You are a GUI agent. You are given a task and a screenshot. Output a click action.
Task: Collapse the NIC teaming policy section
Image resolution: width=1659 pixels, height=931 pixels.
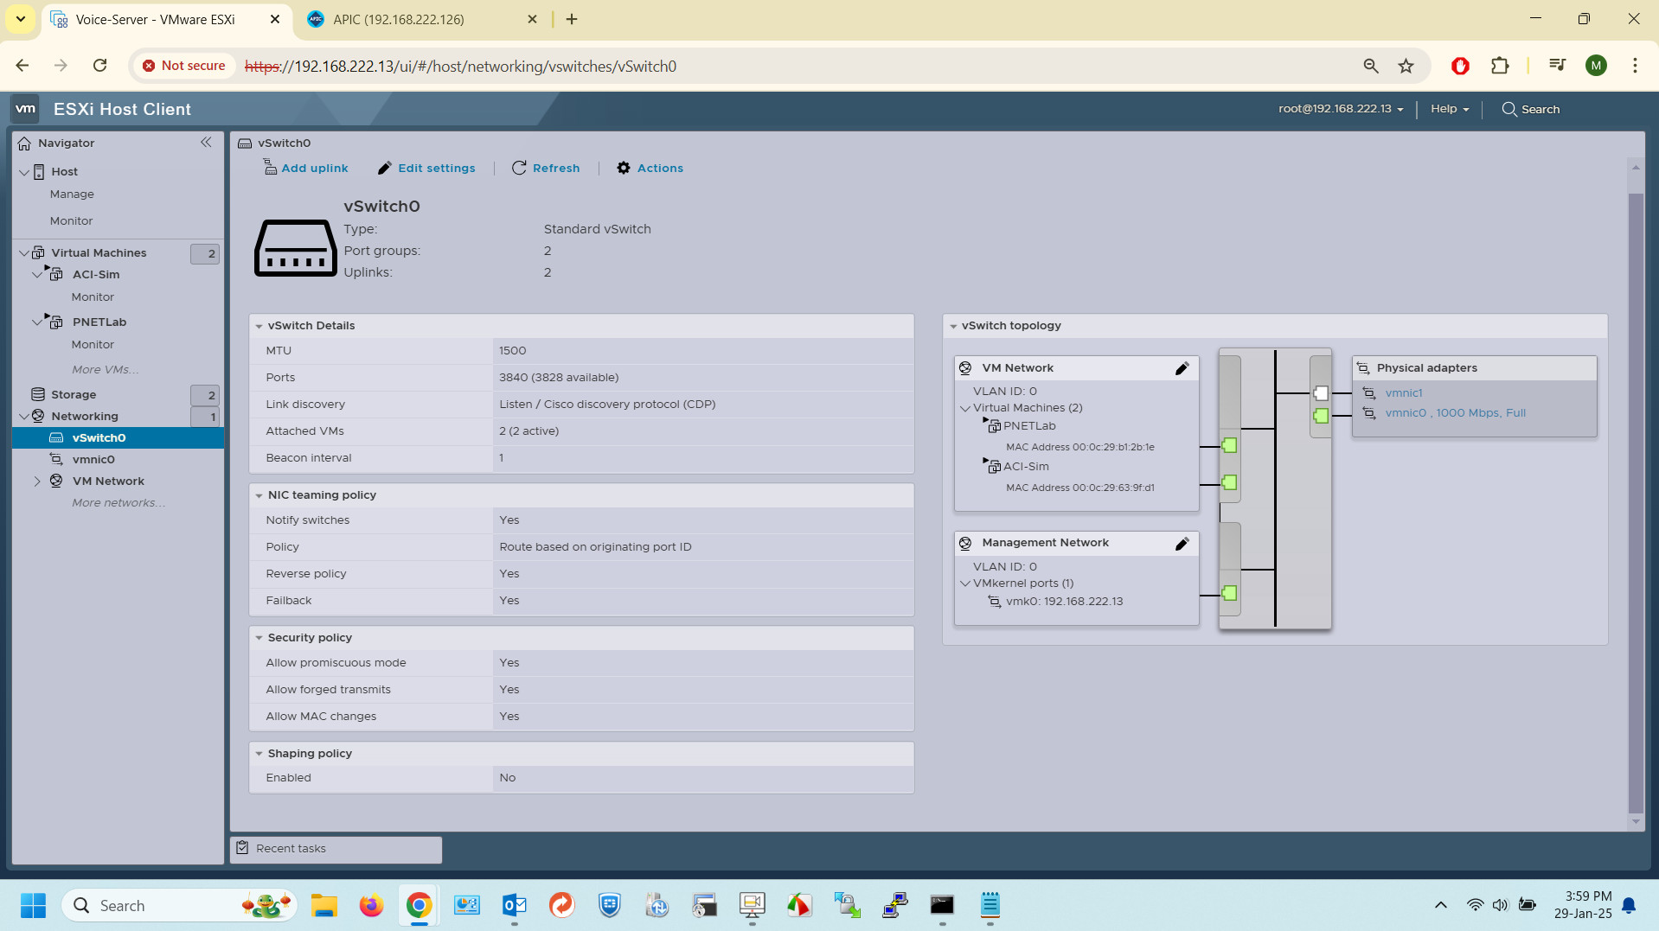pos(259,495)
